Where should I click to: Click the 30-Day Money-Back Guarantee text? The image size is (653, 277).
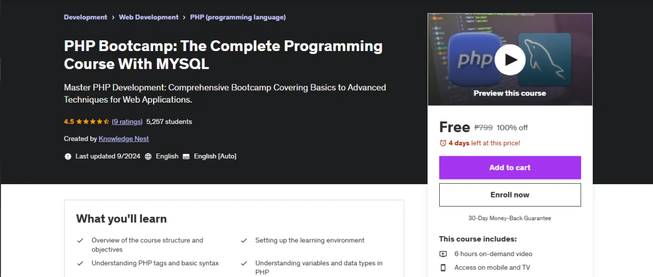coord(510,218)
